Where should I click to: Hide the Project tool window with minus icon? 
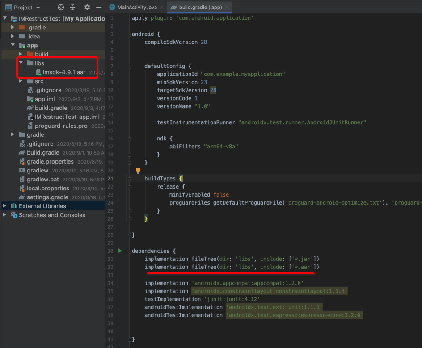[99, 8]
